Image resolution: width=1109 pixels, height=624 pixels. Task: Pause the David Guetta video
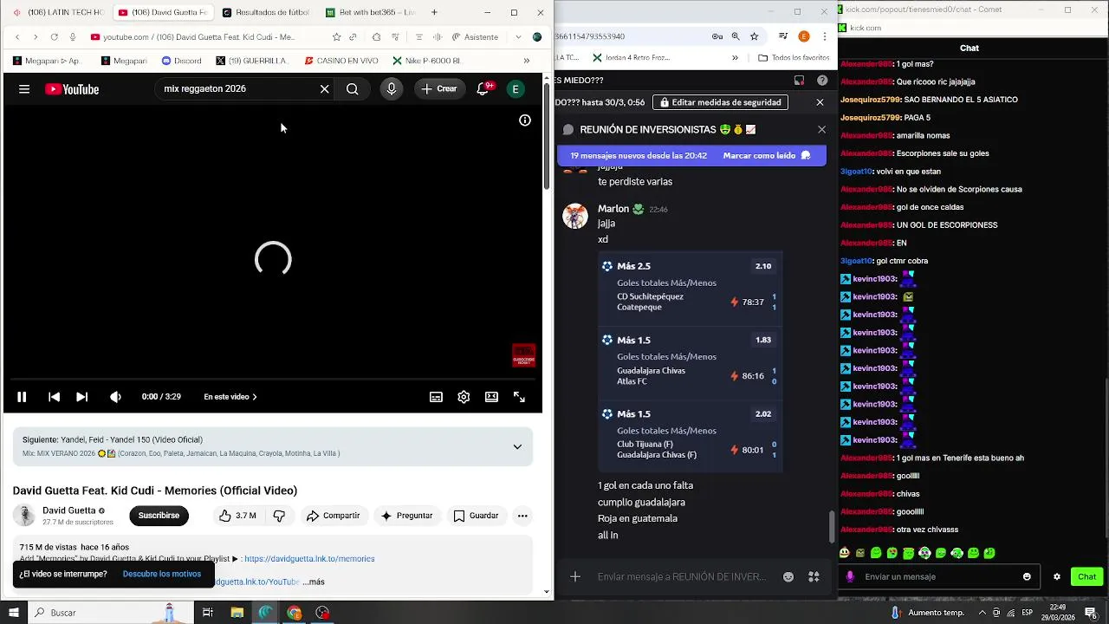tap(22, 397)
